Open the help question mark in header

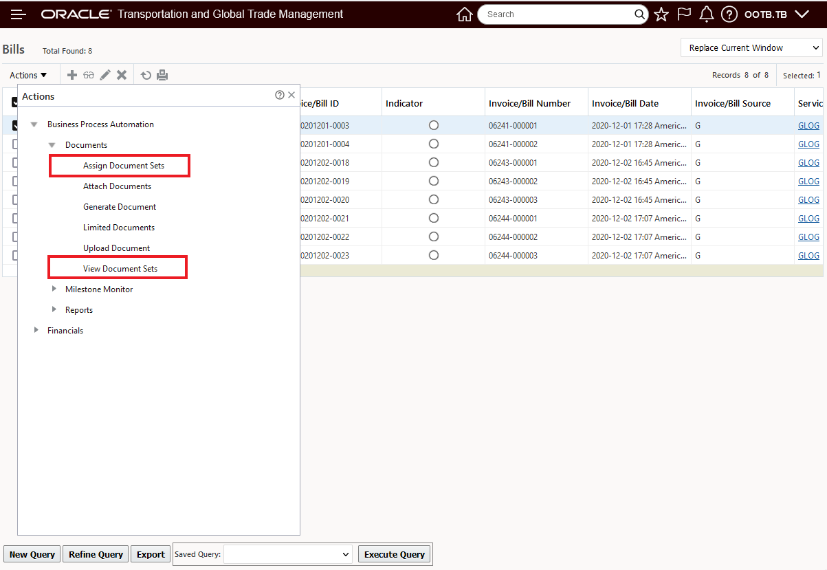pyautogui.click(x=729, y=14)
